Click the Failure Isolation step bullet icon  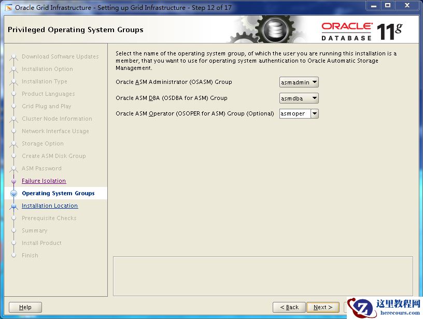tap(14, 181)
